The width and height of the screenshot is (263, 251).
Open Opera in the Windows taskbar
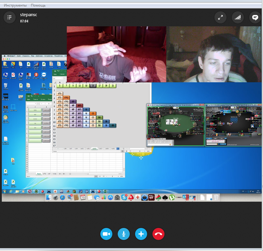(x=30, y=191)
